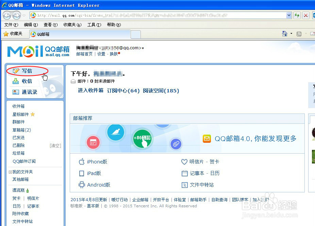This screenshot has height=226, width=315.
Task: Open the 查看(V) menu
Action: (51, 25)
